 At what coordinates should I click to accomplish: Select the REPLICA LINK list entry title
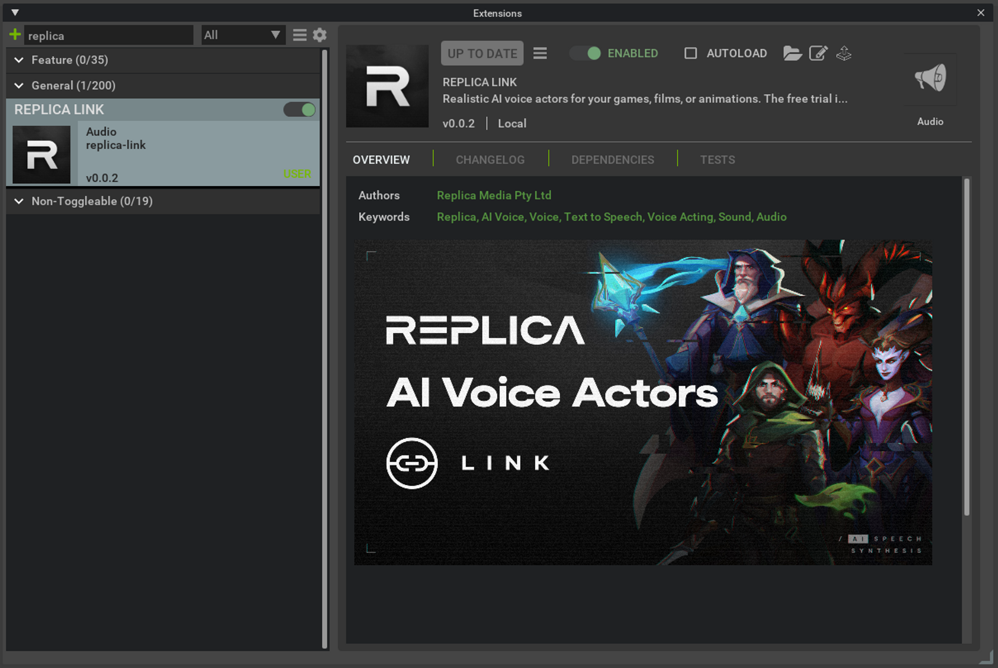coord(59,109)
